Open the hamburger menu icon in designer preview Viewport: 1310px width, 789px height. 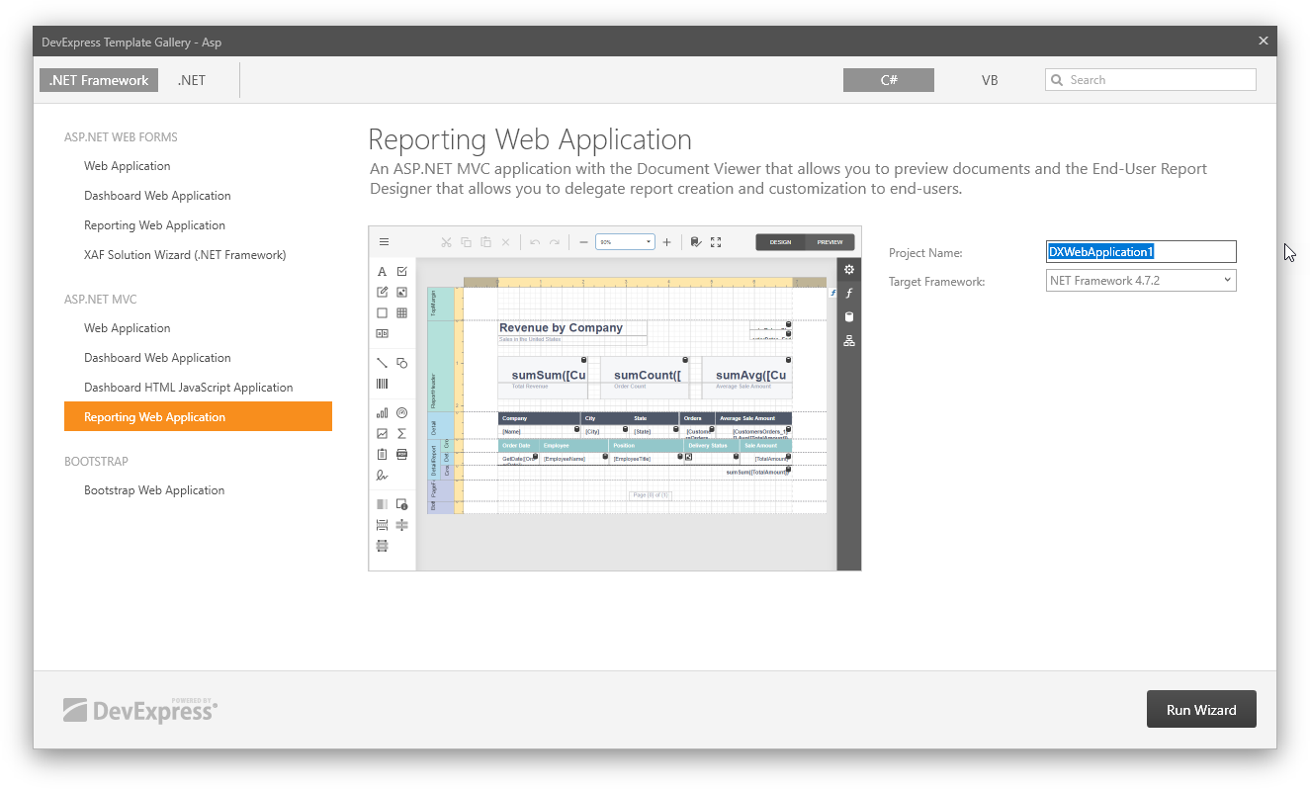coord(384,242)
